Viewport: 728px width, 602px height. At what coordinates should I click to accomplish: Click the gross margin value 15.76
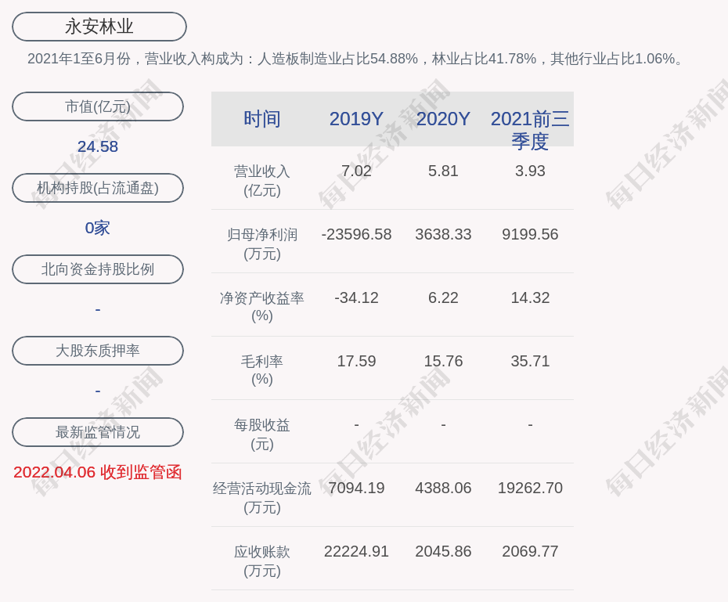click(443, 361)
